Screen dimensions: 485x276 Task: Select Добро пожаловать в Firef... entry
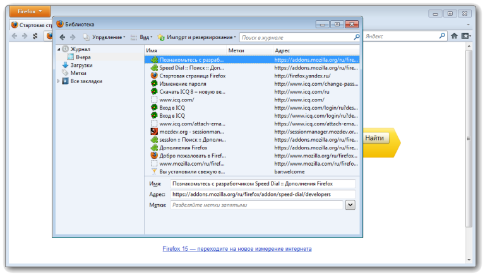(x=252, y=156)
